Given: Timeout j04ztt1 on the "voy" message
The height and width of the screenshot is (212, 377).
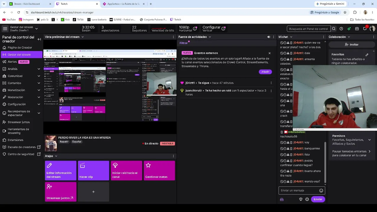Looking at the screenshot, I should coord(285,143).
